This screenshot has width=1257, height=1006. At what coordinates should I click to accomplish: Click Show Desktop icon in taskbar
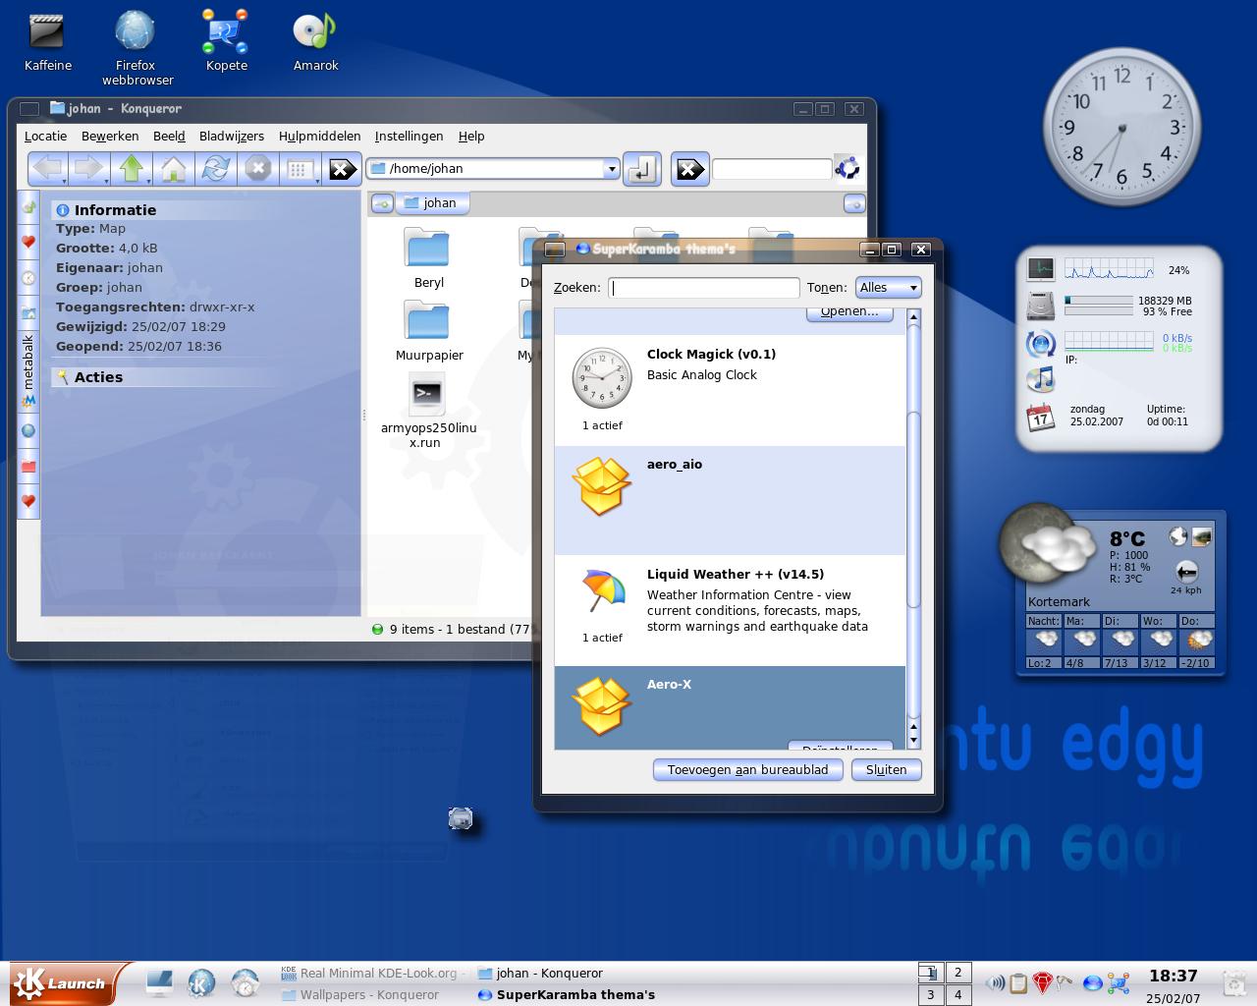coord(159,982)
